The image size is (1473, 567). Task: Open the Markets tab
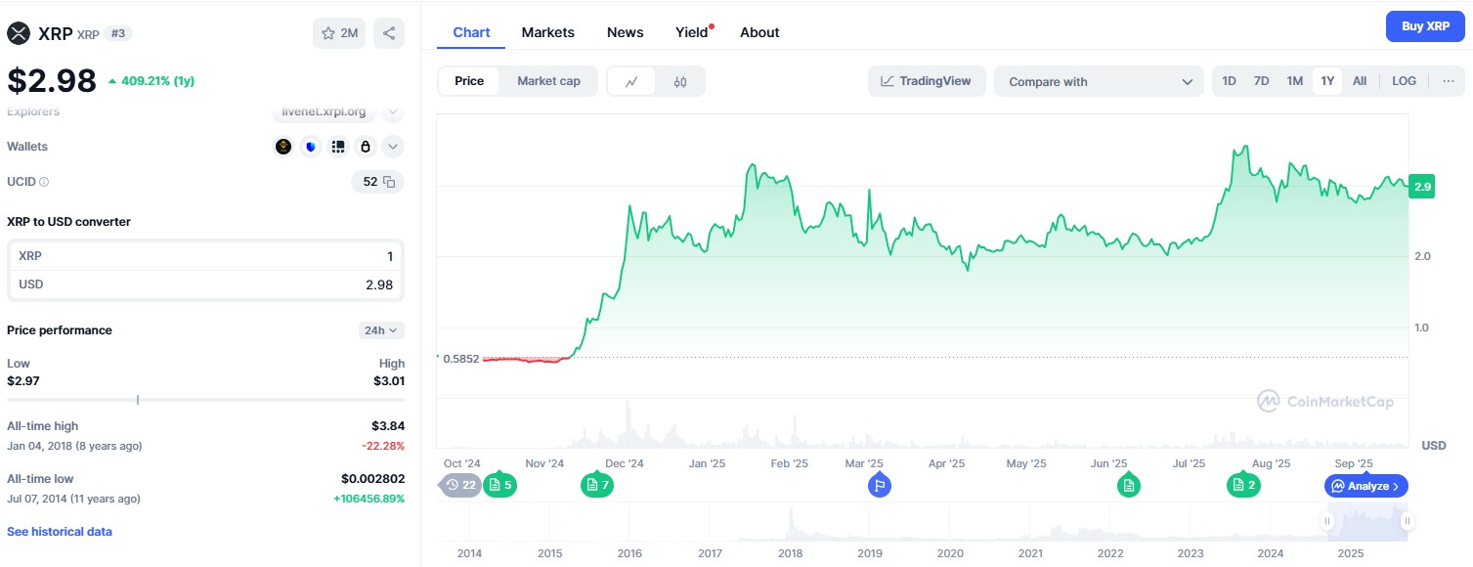pos(548,32)
